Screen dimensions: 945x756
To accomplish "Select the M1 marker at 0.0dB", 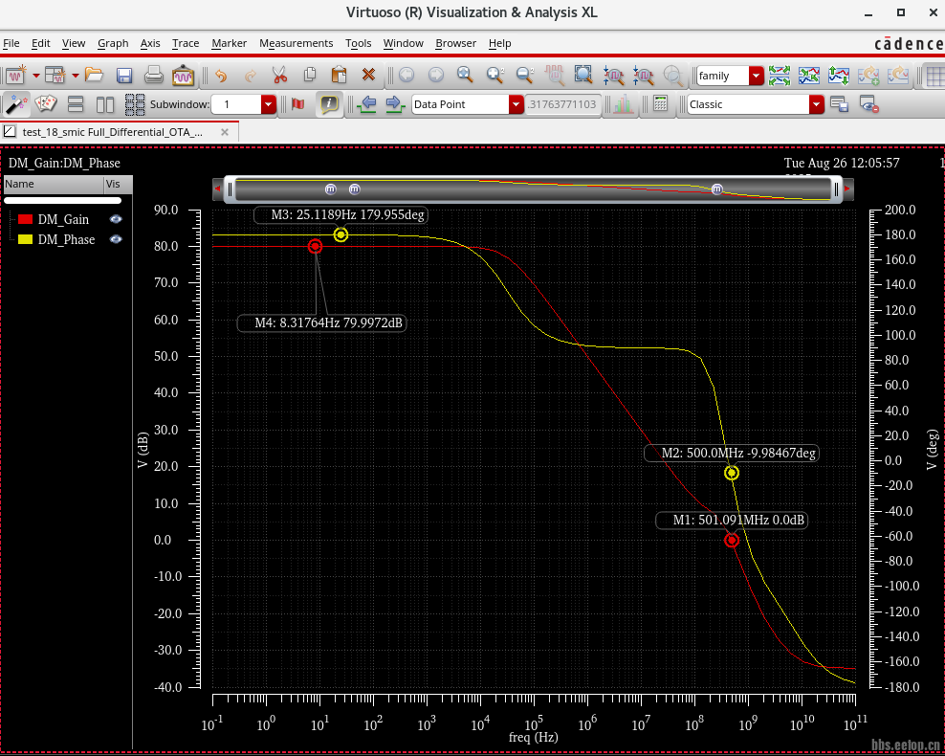I will click(732, 540).
